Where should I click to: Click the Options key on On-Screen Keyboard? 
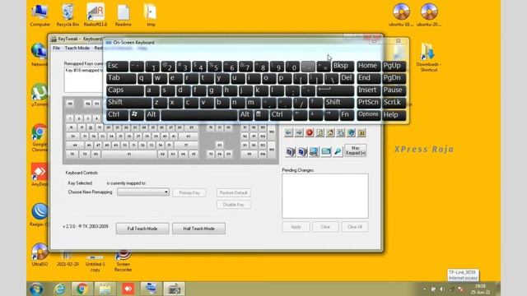(x=369, y=115)
